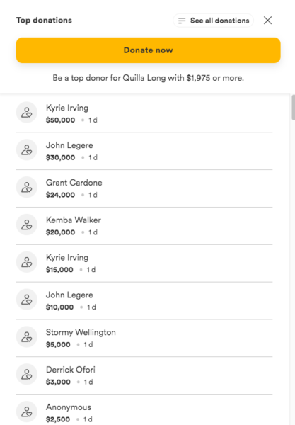Click the Derrick Ofori $3,000 amount
The image size is (295, 425).
click(58, 382)
